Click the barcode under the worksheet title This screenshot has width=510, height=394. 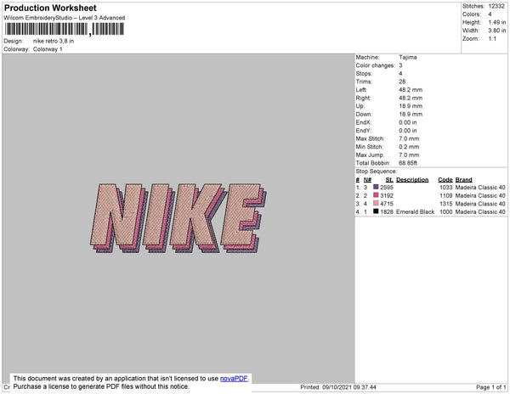click(x=64, y=29)
